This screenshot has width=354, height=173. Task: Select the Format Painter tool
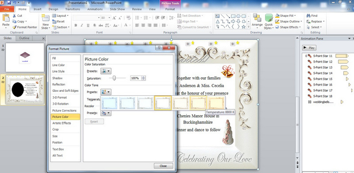pos(25,27)
